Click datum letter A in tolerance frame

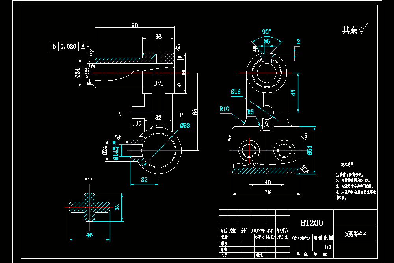point(83,46)
